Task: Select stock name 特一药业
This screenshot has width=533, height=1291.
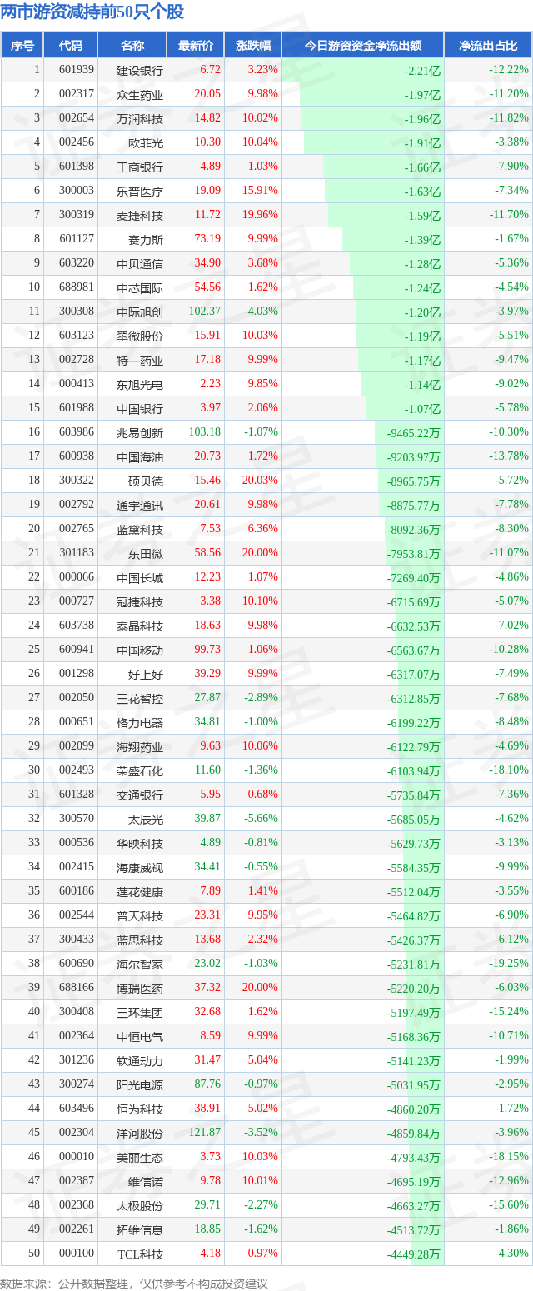Action: [140, 361]
